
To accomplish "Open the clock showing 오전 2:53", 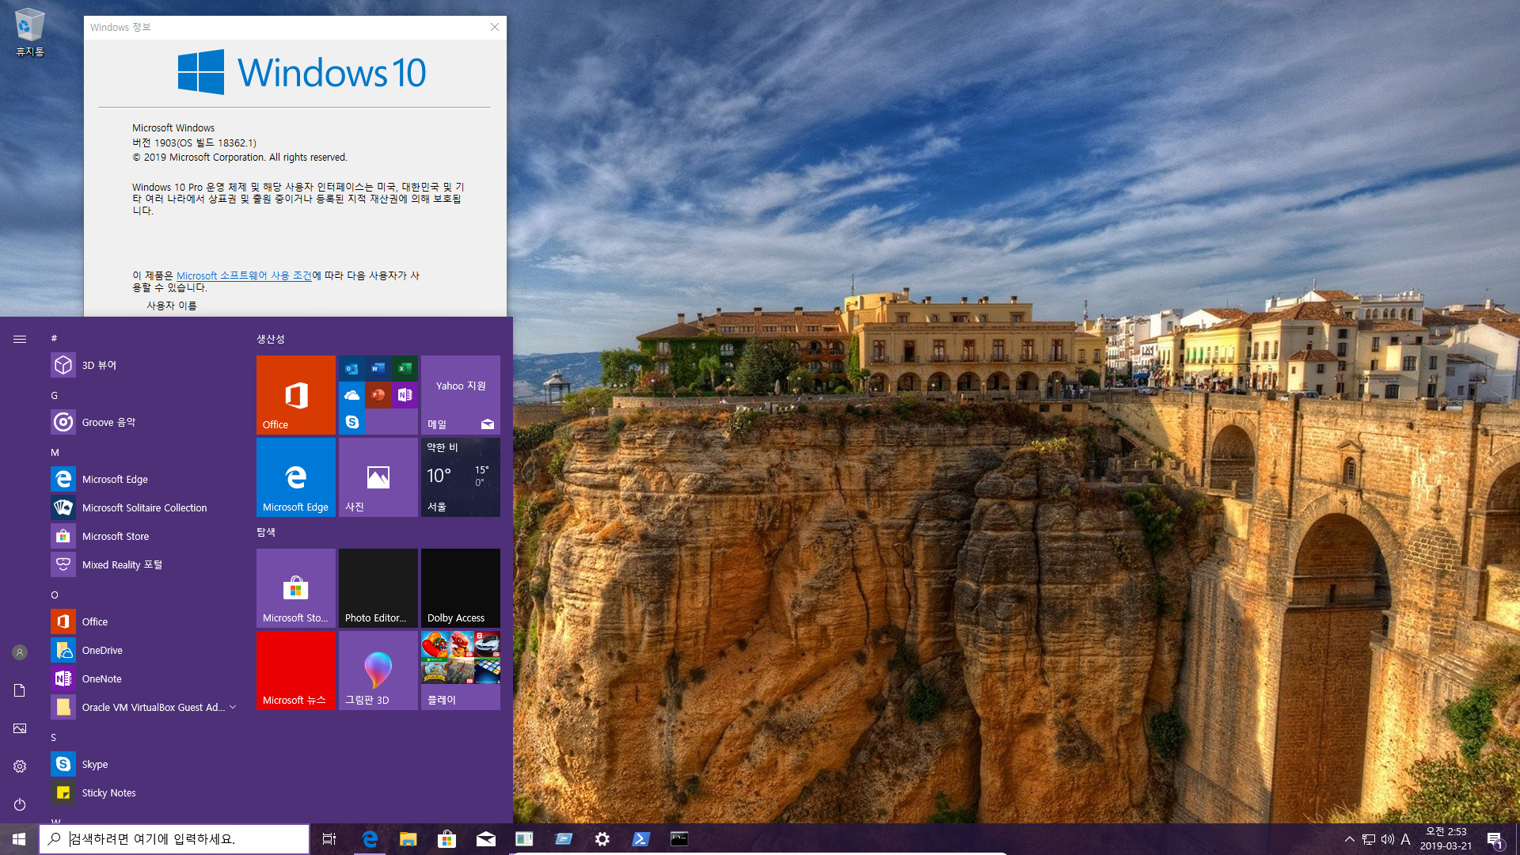I will [1446, 839].
